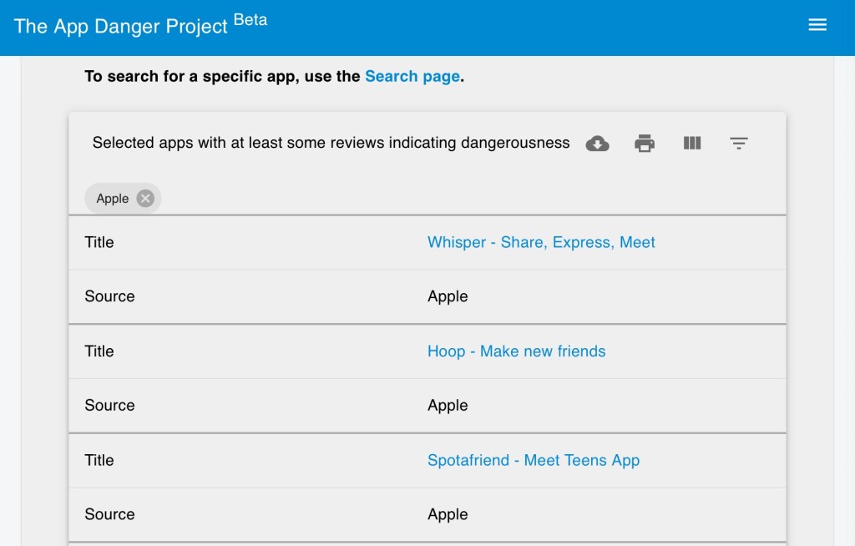Click the table heading about dangerousness reviews
The image size is (855, 546).
(331, 143)
